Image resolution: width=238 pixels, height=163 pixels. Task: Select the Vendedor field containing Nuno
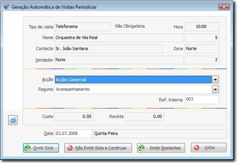(119, 60)
